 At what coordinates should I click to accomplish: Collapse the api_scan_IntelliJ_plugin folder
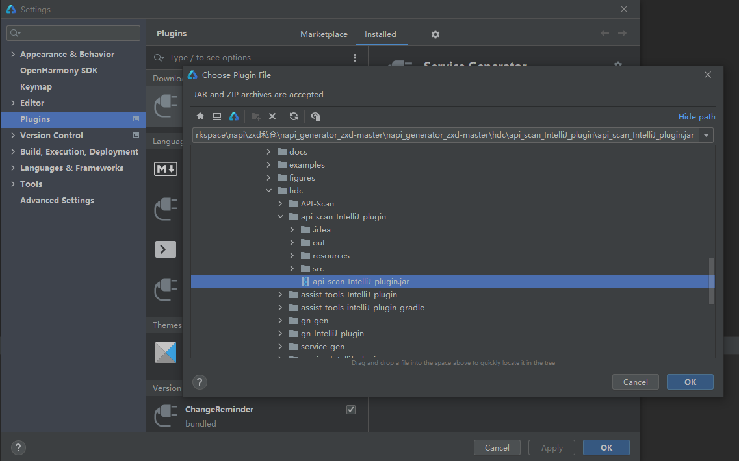click(x=280, y=217)
